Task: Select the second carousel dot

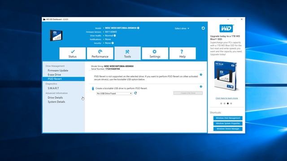Action: (x=224, y=103)
